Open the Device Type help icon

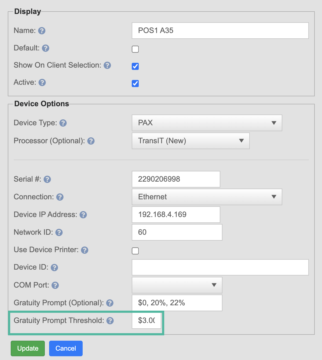click(63, 123)
